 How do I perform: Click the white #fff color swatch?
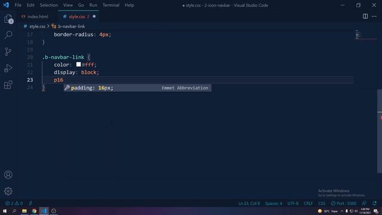[x=78, y=64]
